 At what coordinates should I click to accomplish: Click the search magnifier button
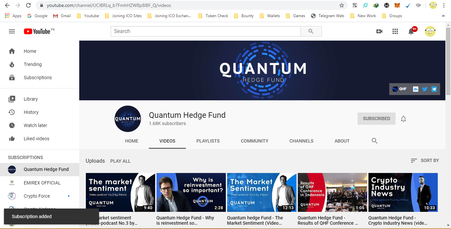pos(311,31)
